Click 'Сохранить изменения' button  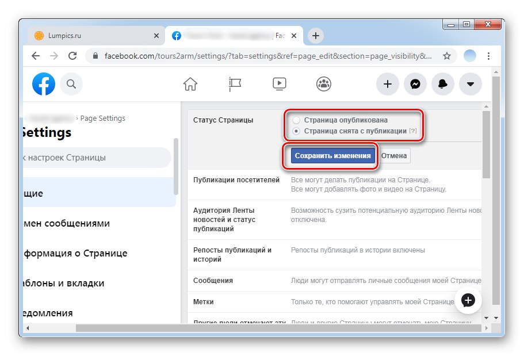pos(332,156)
